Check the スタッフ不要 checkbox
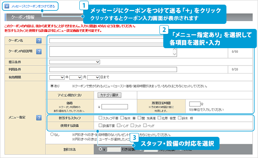This screenshot has height=158, width=258. pyautogui.click(x=100, y=118)
